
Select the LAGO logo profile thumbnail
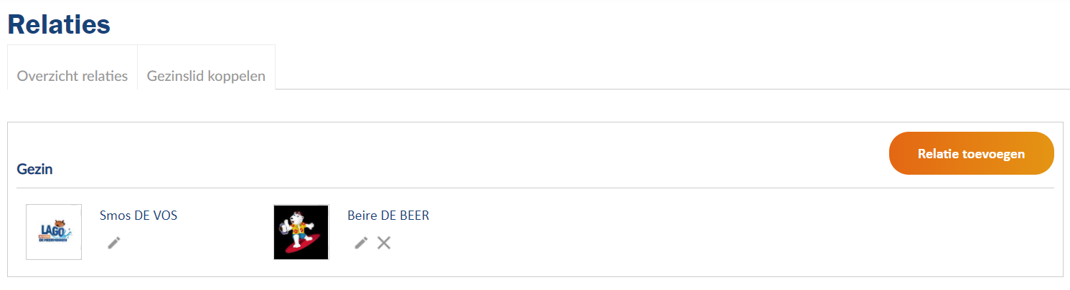tap(54, 232)
